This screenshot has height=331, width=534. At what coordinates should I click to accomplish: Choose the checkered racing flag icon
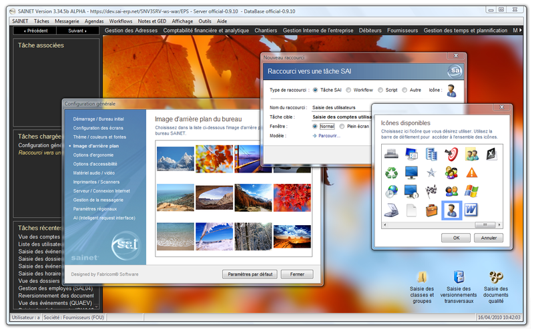click(x=432, y=192)
